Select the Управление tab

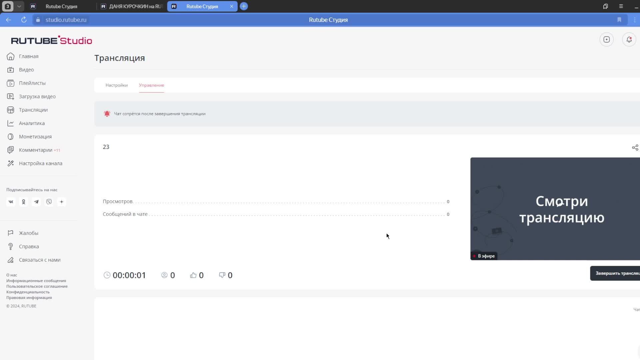tap(151, 85)
